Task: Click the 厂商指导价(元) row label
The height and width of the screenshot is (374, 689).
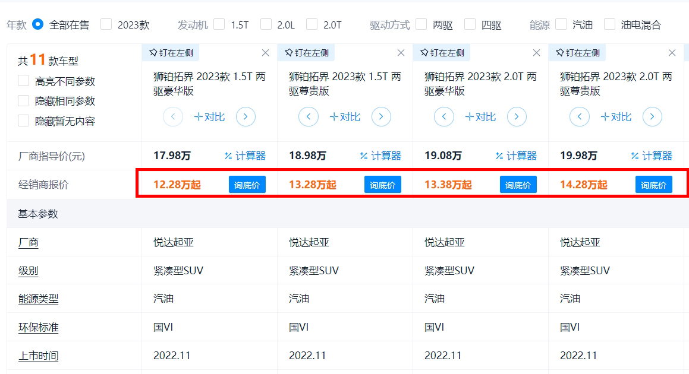Action: click(x=51, y=156)
